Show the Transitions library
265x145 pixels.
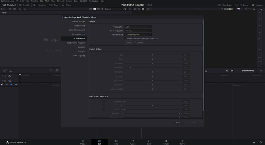(x=40, y=5)
